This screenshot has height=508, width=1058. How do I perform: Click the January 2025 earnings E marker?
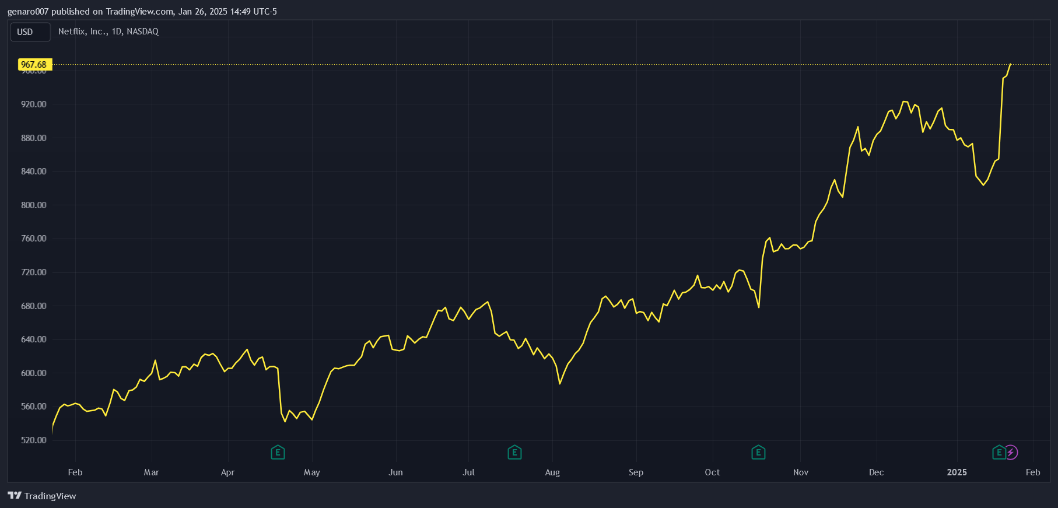(999, 452)
